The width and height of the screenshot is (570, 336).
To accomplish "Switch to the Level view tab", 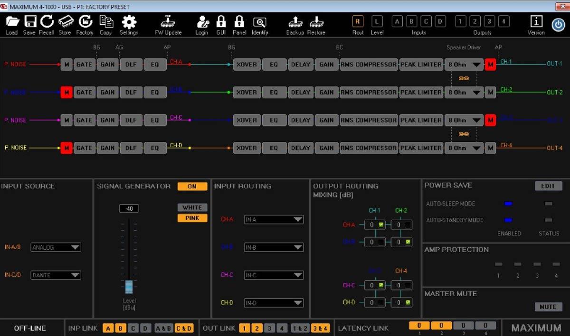I will [377, 21].
